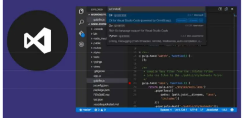Click the gulp.task('less' code line

(166, 83)
